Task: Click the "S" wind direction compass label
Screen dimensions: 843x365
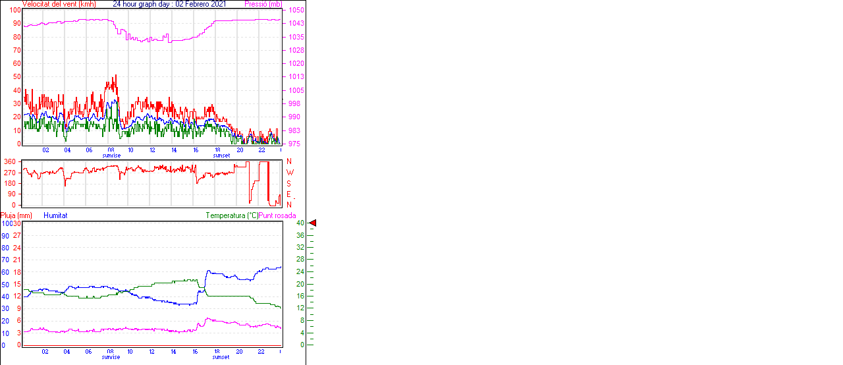Action: point(288,183)
